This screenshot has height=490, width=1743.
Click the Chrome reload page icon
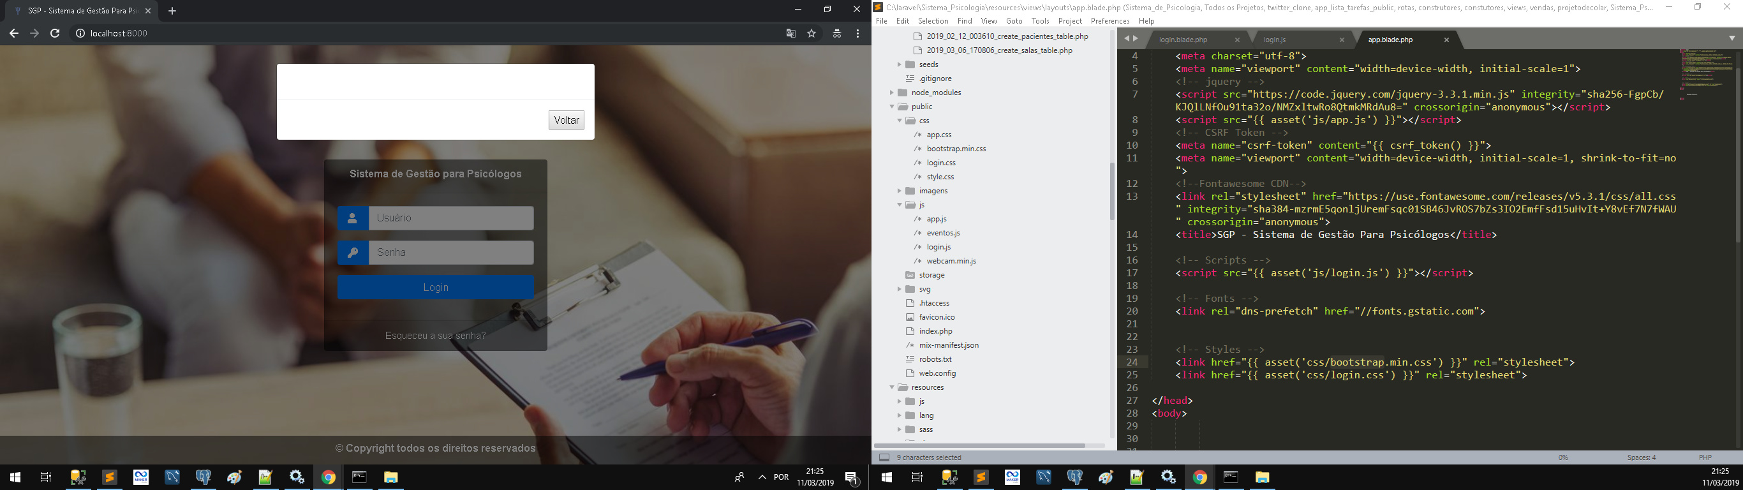click(56, 33)
